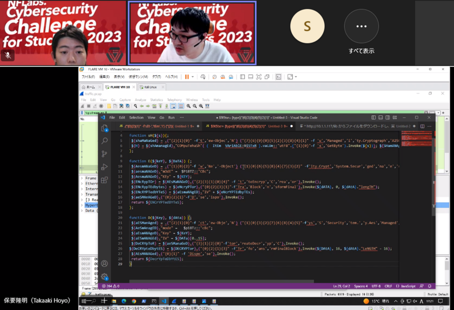Open Extensions view in VS Code
The height and width of the screenshot is (310, 454).
click(105, 180)
